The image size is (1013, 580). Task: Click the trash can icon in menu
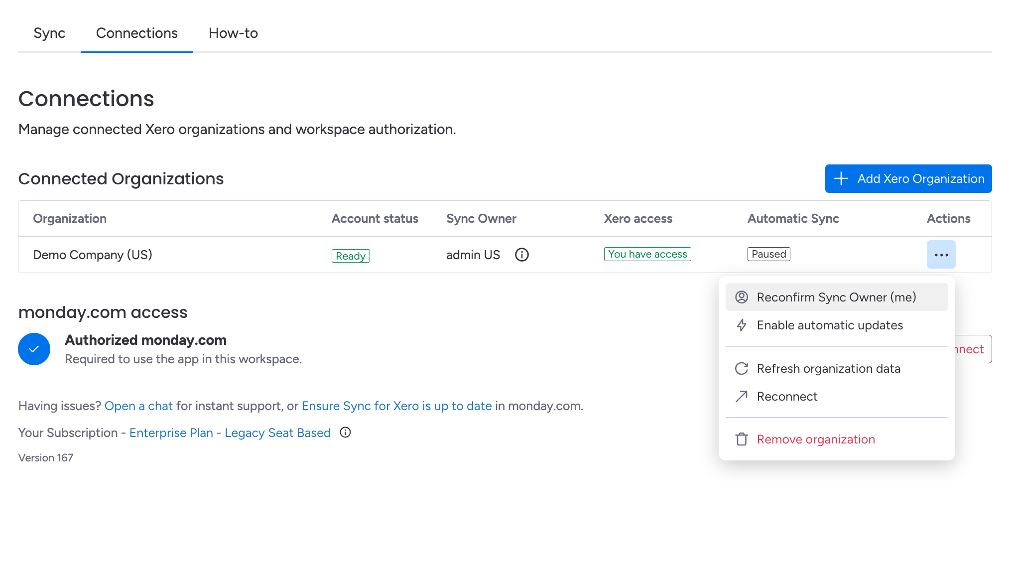click(x=742, y=439)
